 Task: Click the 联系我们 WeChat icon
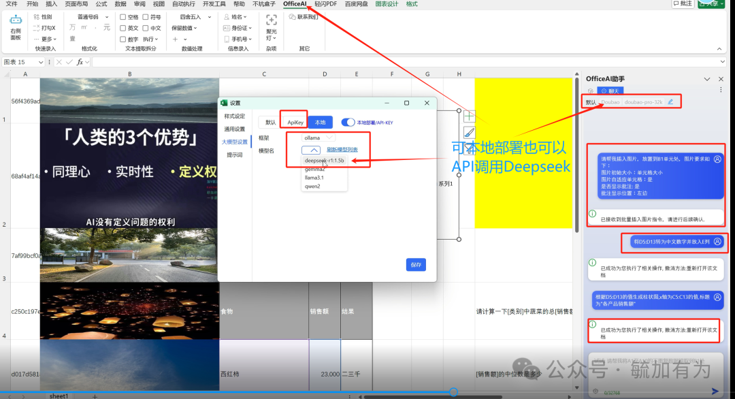pyautogui.click(x=292, y=17)
